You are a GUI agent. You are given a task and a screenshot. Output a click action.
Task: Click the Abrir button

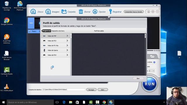(103, 90)
